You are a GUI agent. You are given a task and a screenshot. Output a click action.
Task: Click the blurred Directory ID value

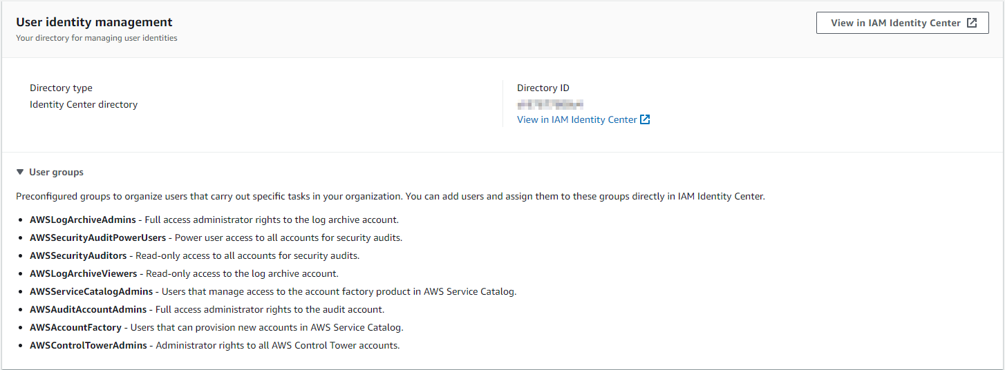550,104
